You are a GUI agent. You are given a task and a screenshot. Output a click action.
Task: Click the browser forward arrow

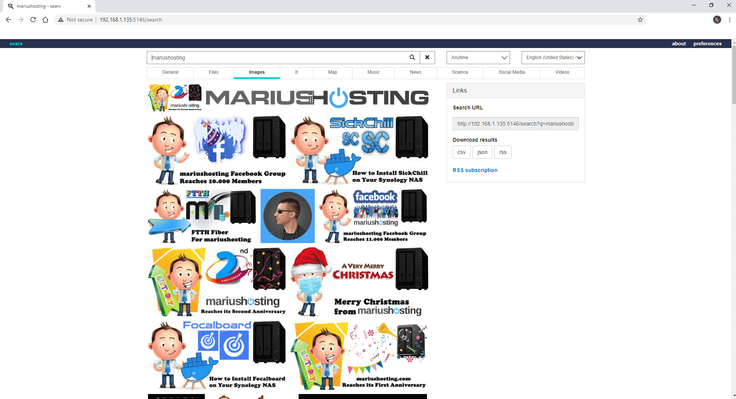click(x=21, y=20)
